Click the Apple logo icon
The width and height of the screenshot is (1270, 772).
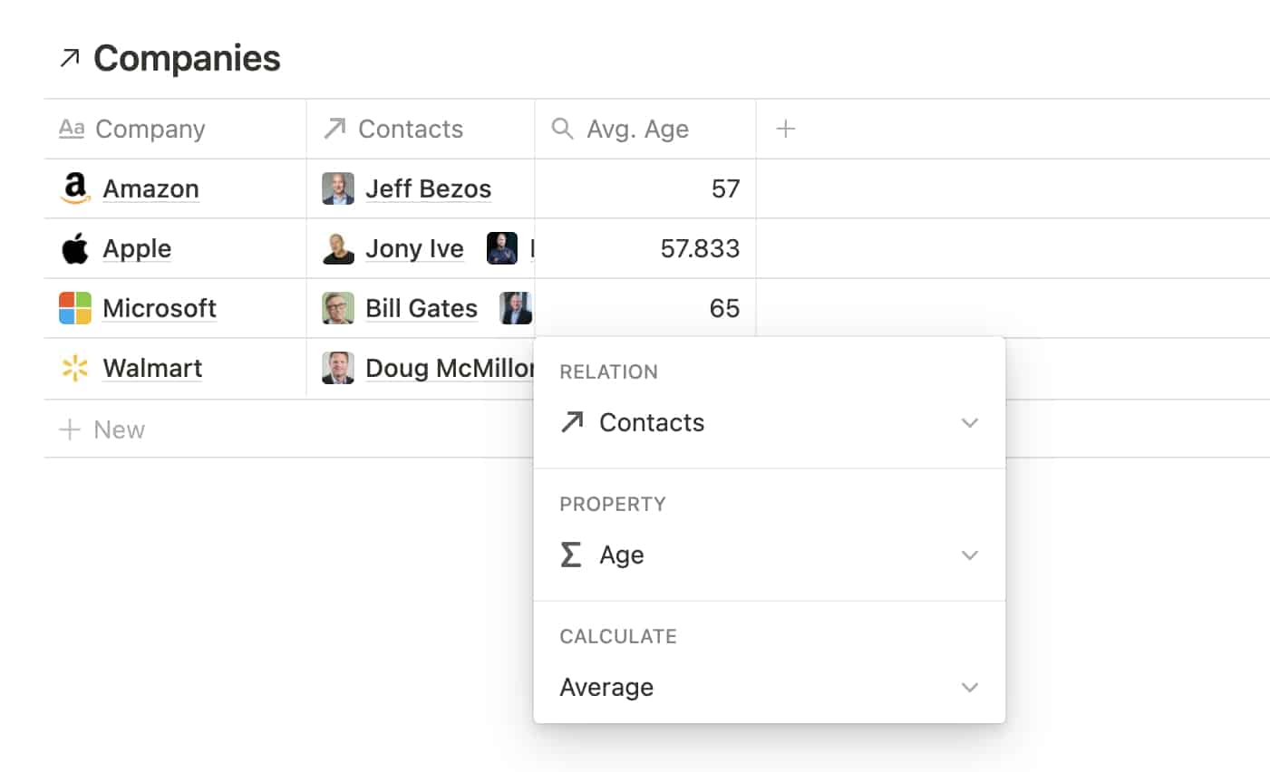tap(75, 248)
